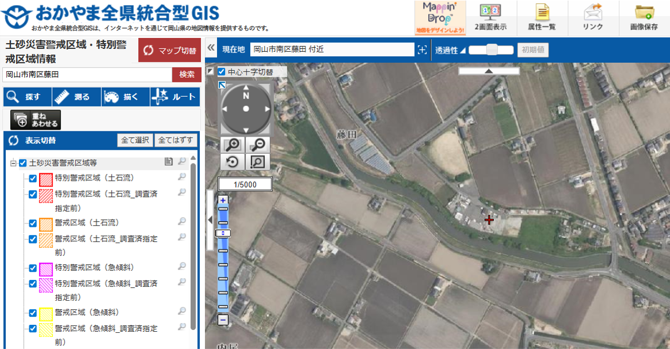Open the 属性一覧 attribute list
Screen dimensions: 670x349
point(542,17)
